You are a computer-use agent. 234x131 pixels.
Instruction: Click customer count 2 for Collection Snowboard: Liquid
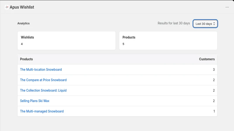tap(214, 90)
